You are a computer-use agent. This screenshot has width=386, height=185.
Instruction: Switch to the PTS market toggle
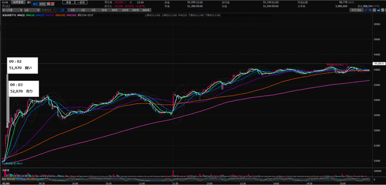(x=43, y=3)
